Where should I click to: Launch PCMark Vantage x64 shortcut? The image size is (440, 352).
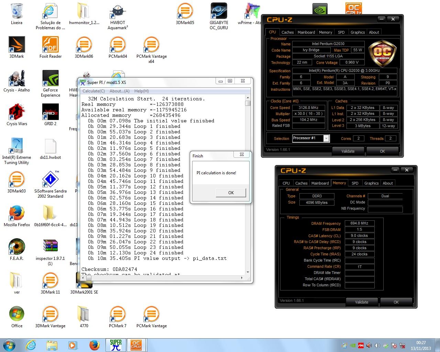point(151,50)
